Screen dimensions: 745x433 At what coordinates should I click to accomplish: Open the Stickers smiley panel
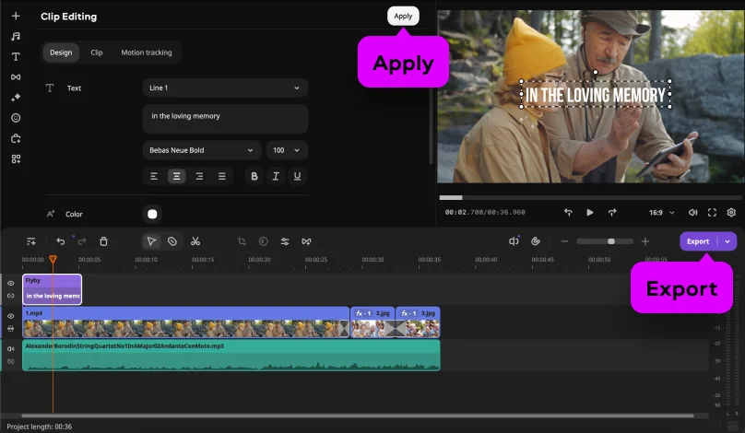[x=16, y=118]
